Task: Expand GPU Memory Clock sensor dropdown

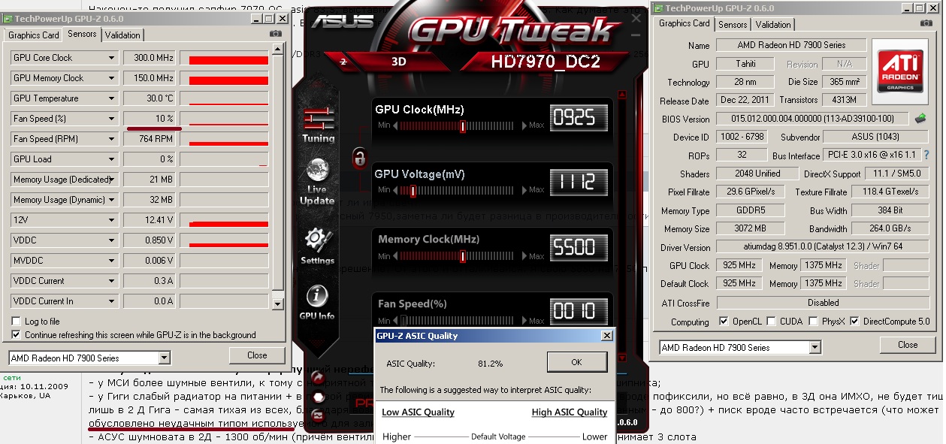Action: pyautogui.click(x=112, y=78)
